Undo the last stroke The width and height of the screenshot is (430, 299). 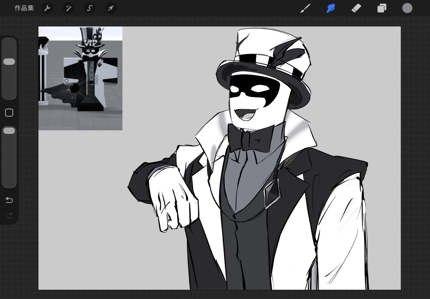point(9,200)
